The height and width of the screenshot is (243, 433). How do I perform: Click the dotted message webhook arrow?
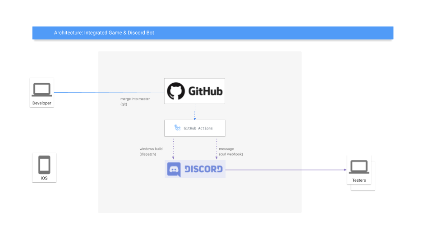(x=216, y=149)
